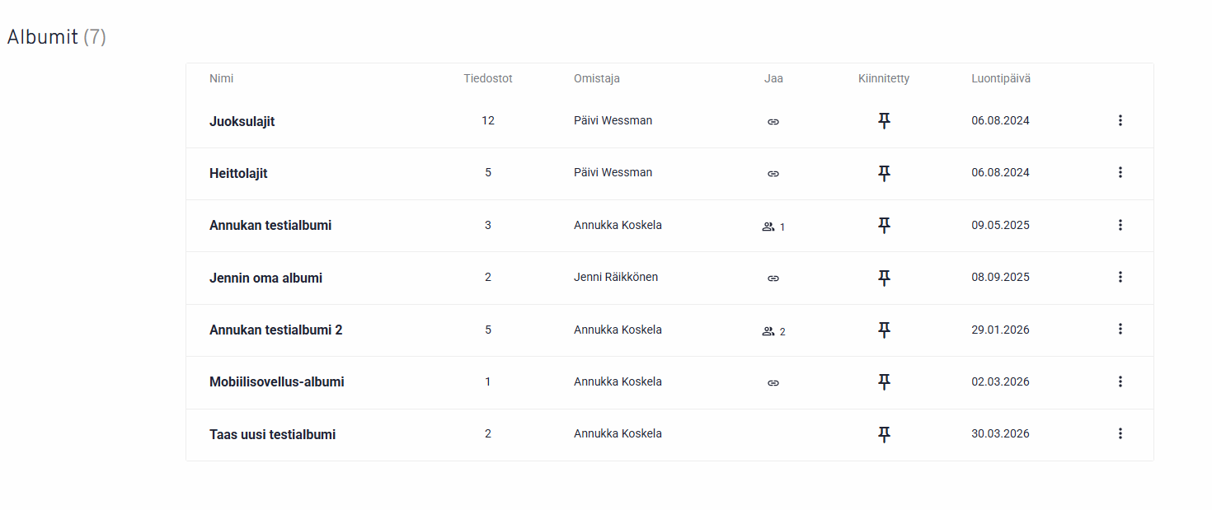
Task: Toggle pin for Juoksulajit album
Action: tap(884, 121)
